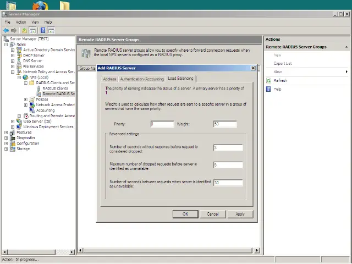Screen dimensions: 352x264
Task: Click the DHCP Server icon
Action: tap(19, 55)
